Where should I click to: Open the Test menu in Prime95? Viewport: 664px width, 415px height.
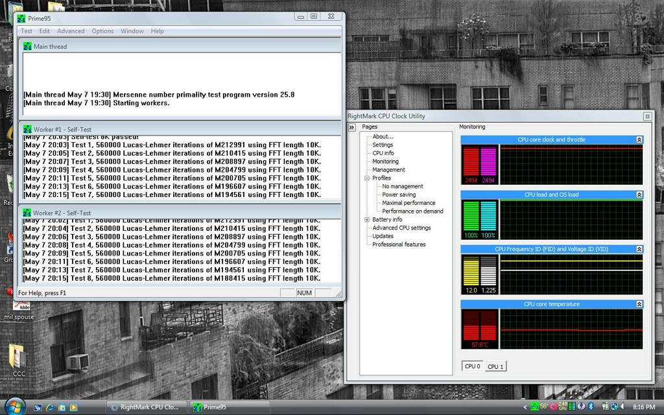click(26, 31)
